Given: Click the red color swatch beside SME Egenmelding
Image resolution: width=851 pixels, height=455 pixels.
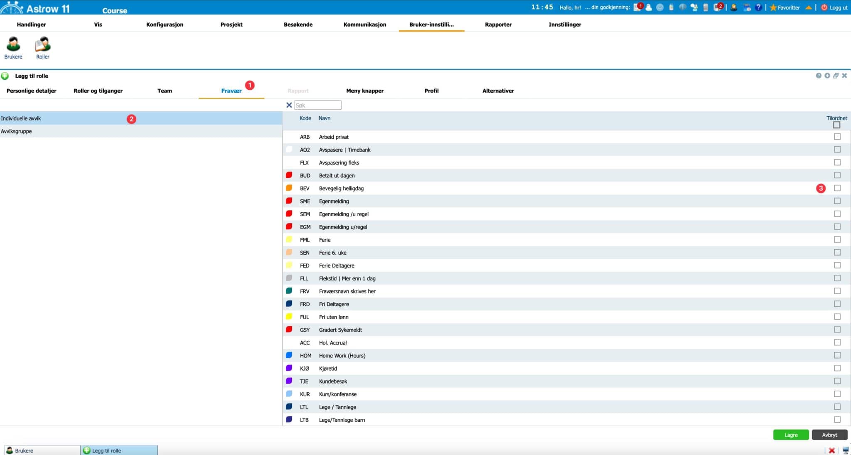Looking at the screenshot, I should pyautogui.click(x=289, y=201).
